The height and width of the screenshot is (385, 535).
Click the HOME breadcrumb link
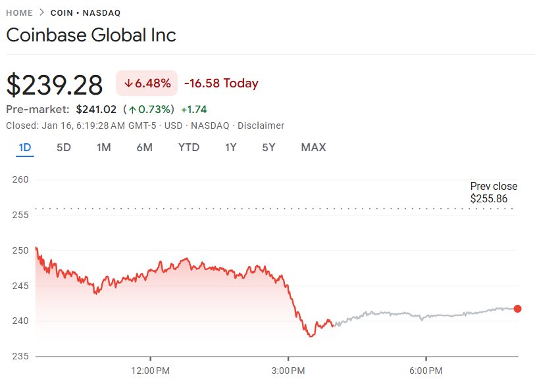19,13
